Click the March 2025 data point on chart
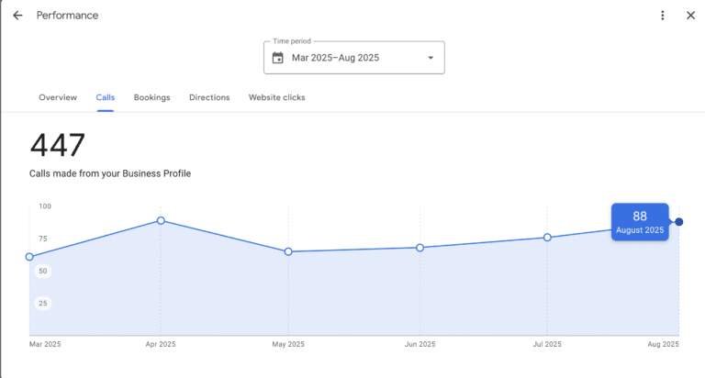The height and width of the screenshot is (378, 705). pos(29,257)
